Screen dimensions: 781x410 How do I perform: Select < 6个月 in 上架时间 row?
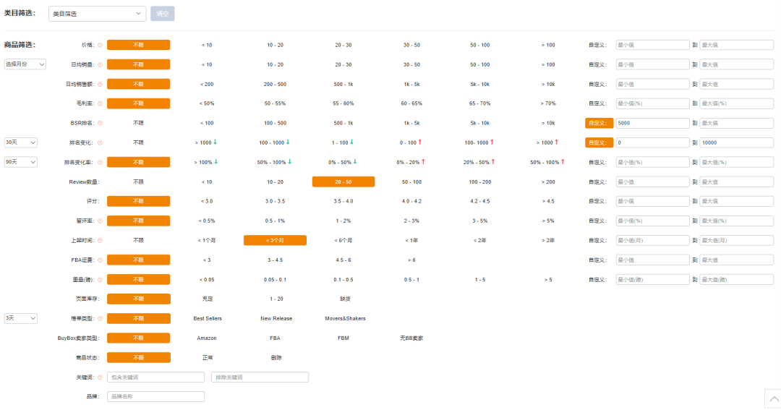[343, 240]
